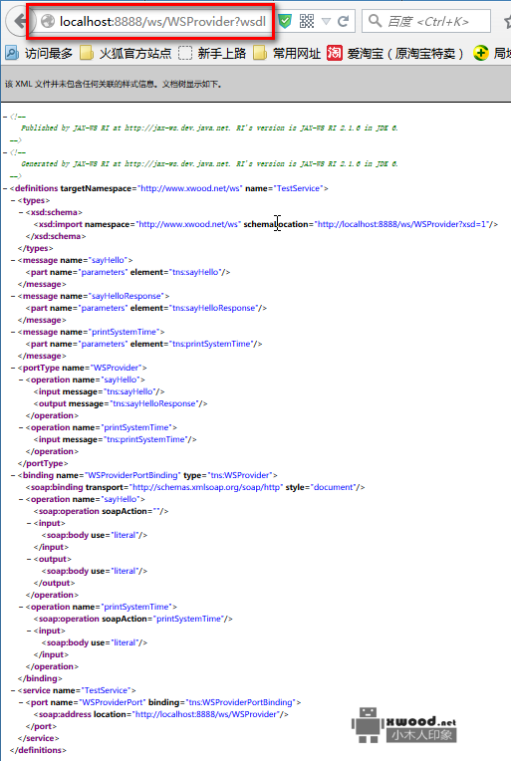Click the browser back arrow button
Image resolution: width=511 pixels, height=761 pixels.
tap(17, 21)
